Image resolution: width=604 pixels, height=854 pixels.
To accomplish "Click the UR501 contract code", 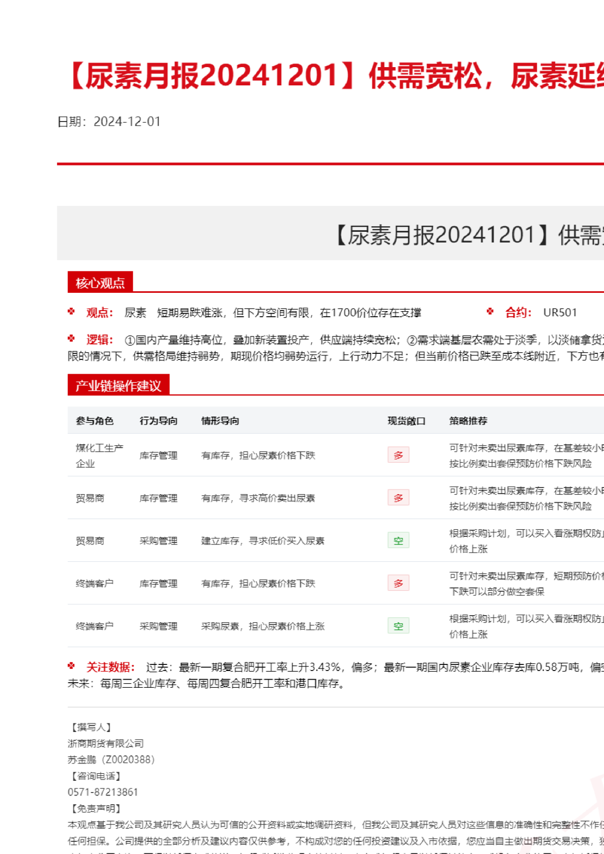I will [560, 312].
